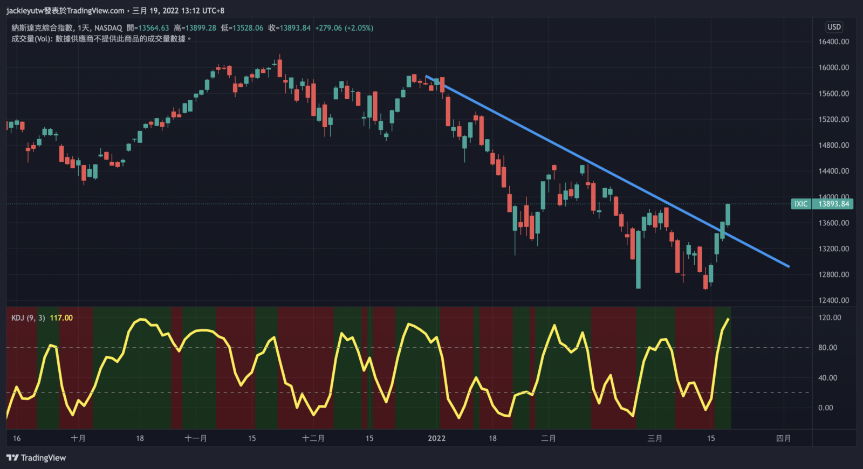Viewport: 863px width, 469px height.
Task: Click the 80.00 level on KDJ scale
Action: (x=827, y=348)
